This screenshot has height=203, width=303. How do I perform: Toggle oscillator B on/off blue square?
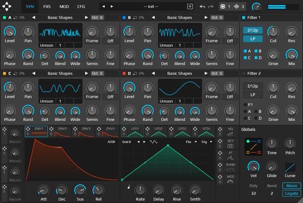tap(124, 18)
